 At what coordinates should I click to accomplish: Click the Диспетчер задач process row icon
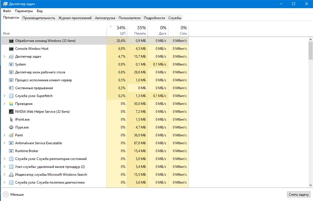coord(11,57)
